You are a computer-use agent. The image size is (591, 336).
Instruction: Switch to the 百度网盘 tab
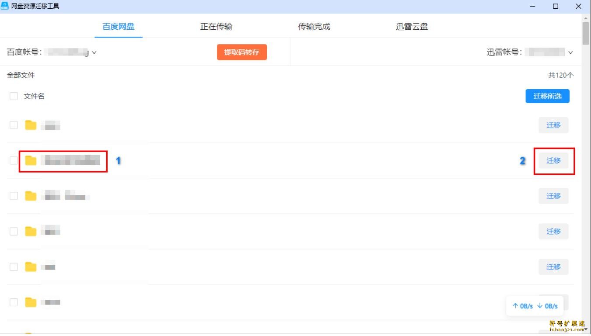(119, 27)
